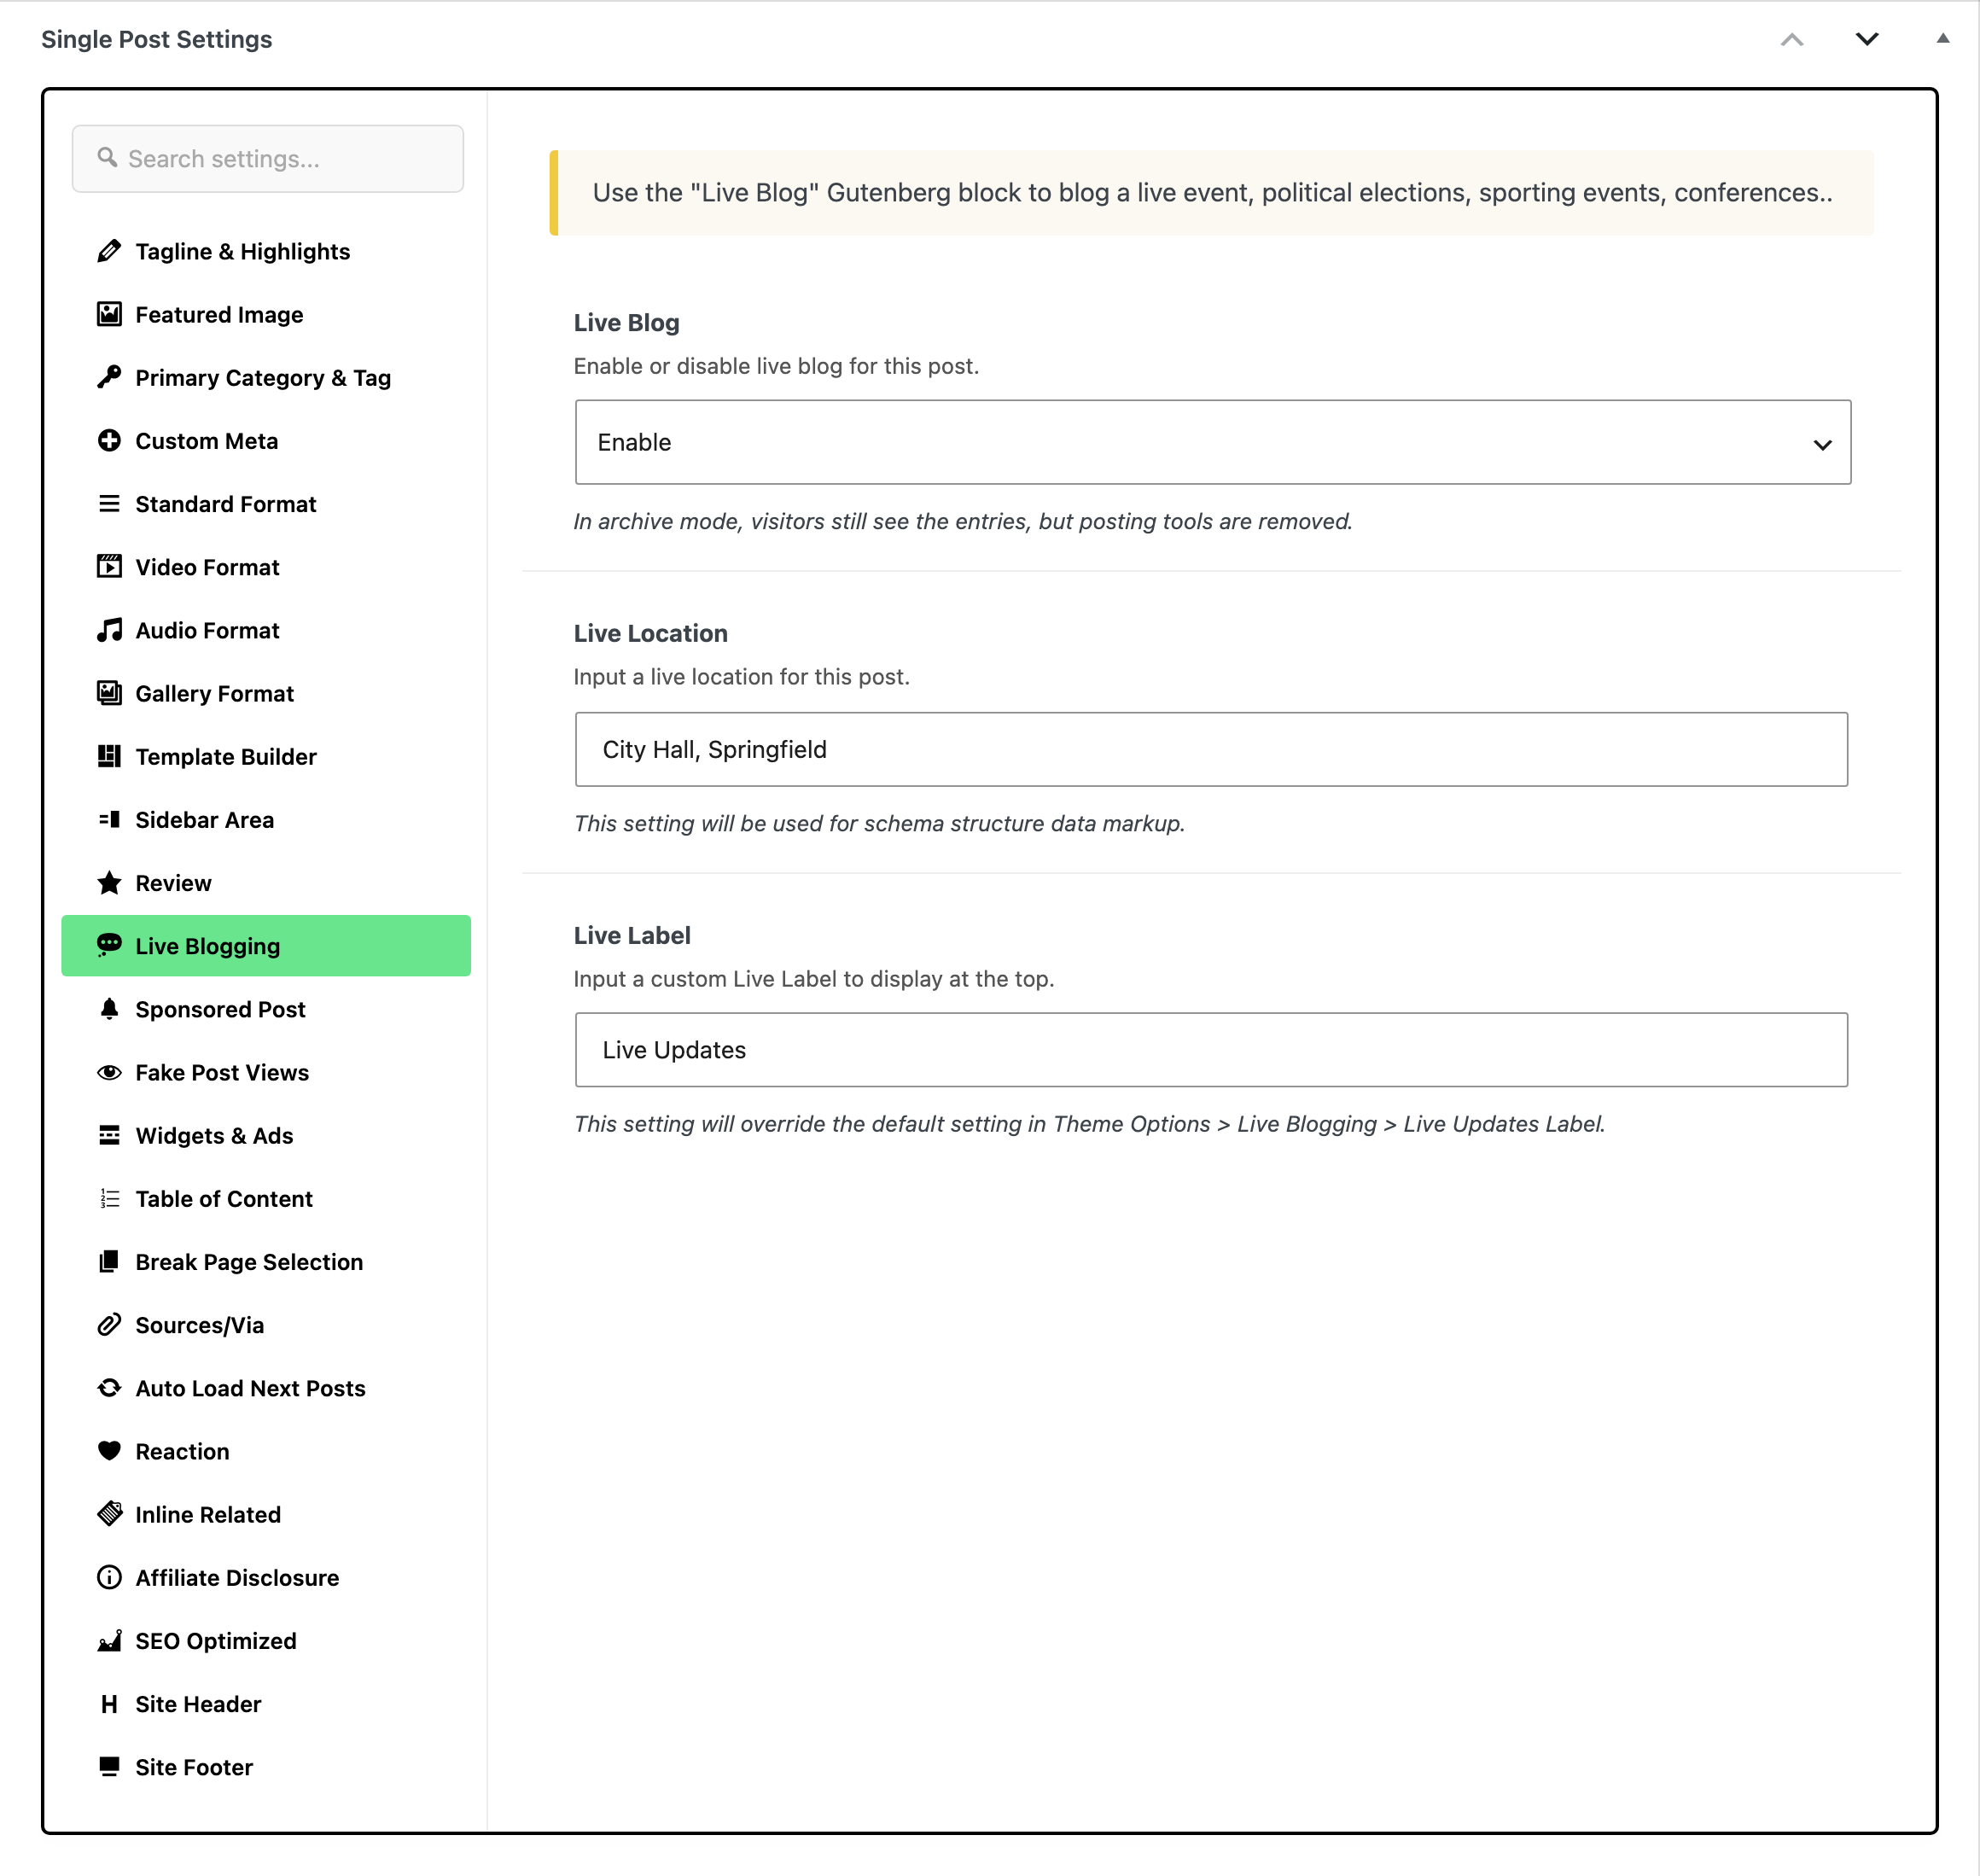Move the Single Post Settings panel up

tap(1792, 39)
